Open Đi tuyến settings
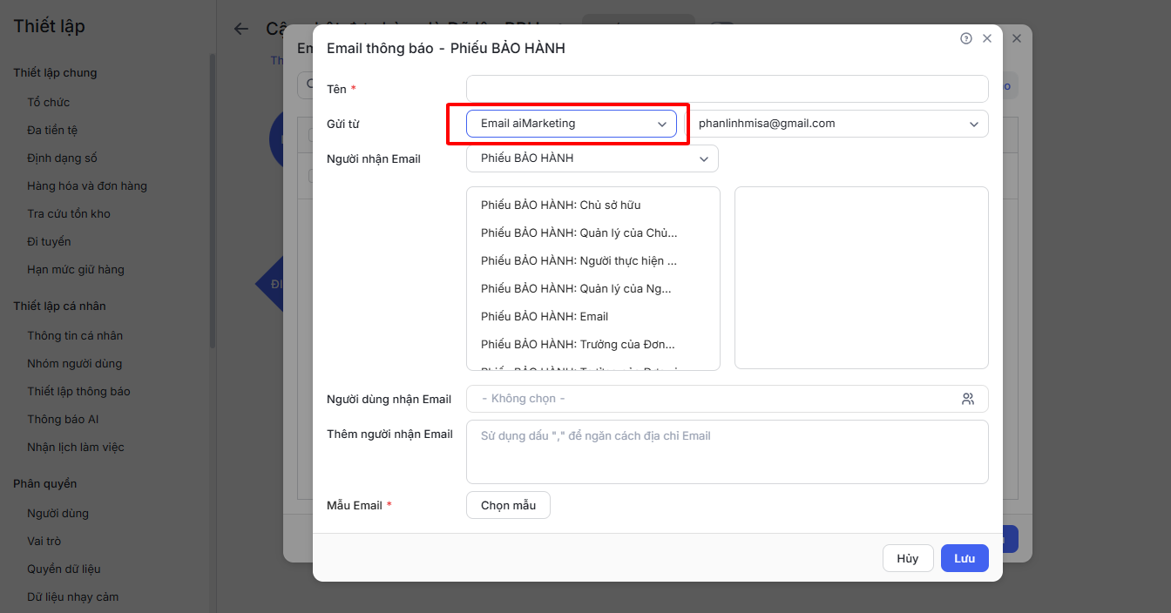The image size is (1171, 613). [49, 242]
